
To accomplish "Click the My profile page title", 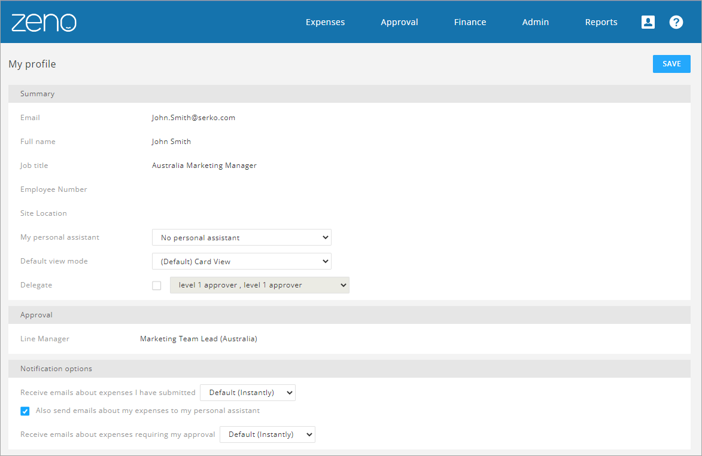I will [32, 65].
